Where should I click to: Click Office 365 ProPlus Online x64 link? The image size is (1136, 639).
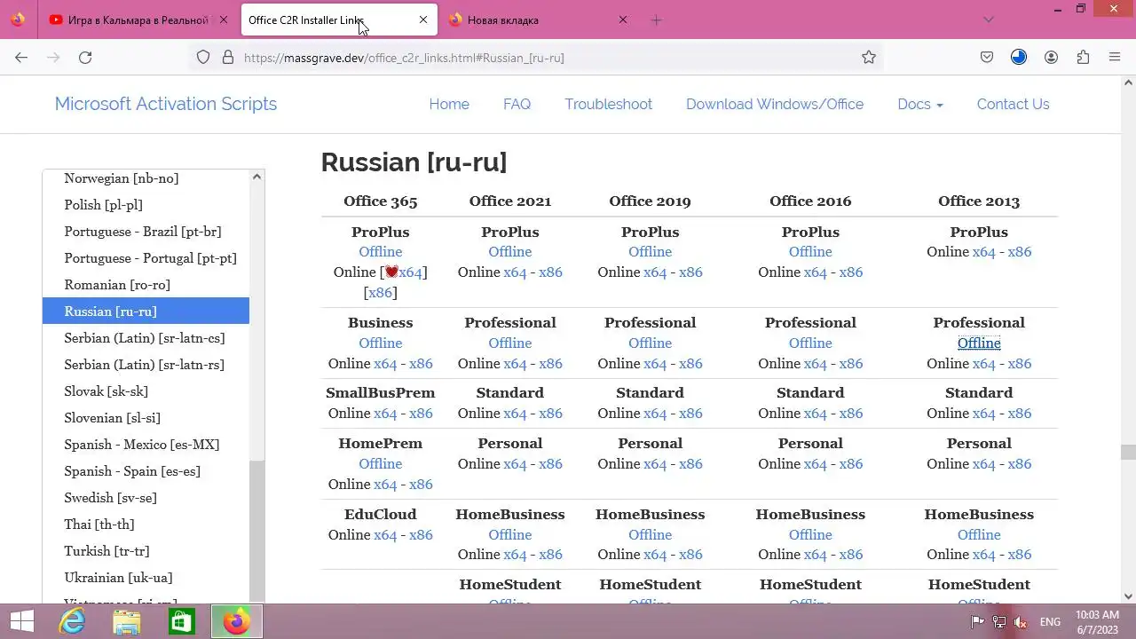click(410, 272)
